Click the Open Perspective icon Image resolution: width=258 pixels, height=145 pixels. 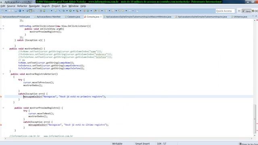239,11
